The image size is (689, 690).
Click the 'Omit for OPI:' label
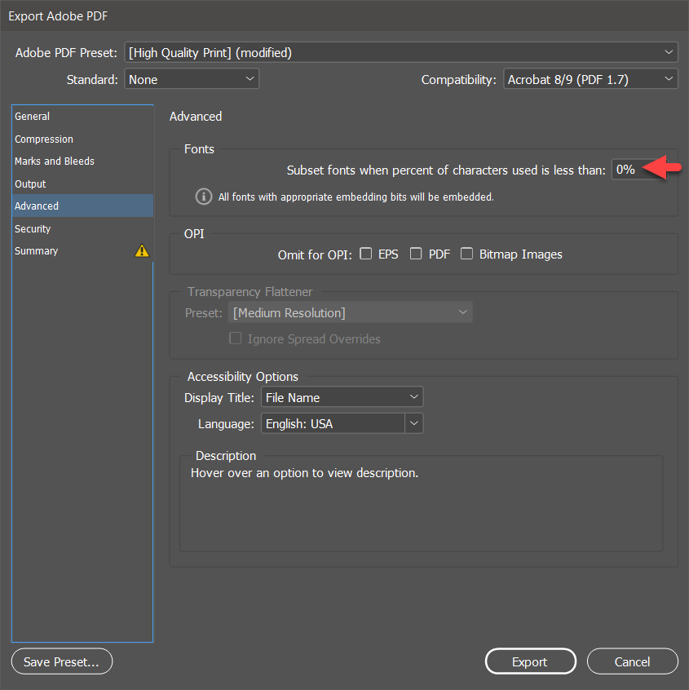315,254
